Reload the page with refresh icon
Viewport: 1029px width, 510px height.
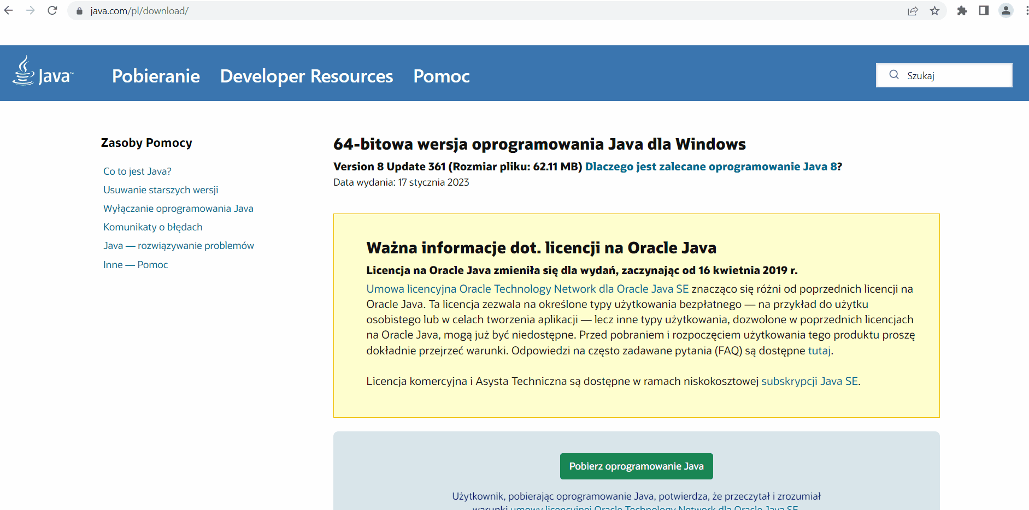coord(52,10)
